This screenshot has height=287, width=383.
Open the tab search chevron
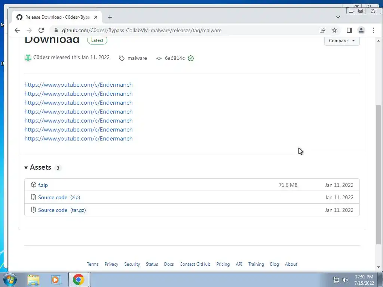[338, 17]
